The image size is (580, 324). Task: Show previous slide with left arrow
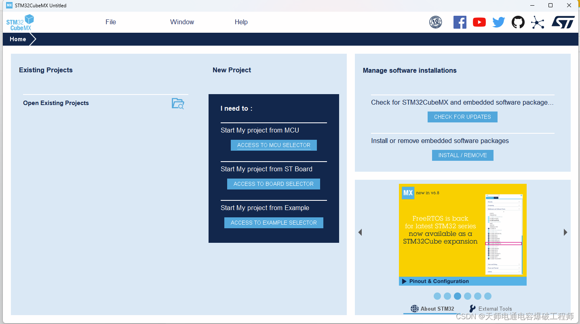click(360, 232)
